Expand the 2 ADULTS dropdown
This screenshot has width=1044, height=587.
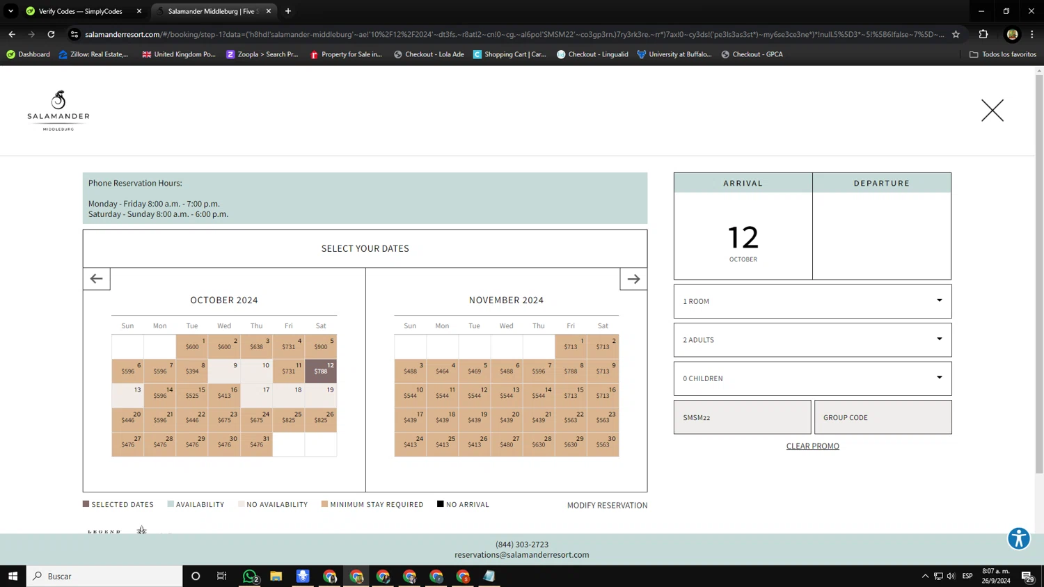click(812, 340)
